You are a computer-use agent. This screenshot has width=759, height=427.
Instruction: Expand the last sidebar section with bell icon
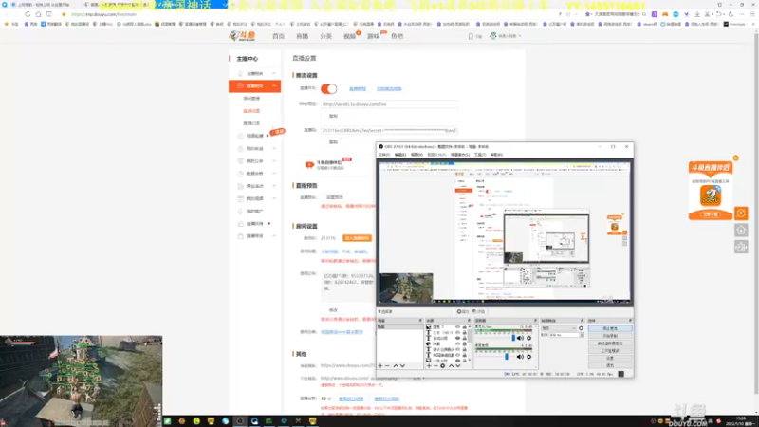click(x=254, y=236)
